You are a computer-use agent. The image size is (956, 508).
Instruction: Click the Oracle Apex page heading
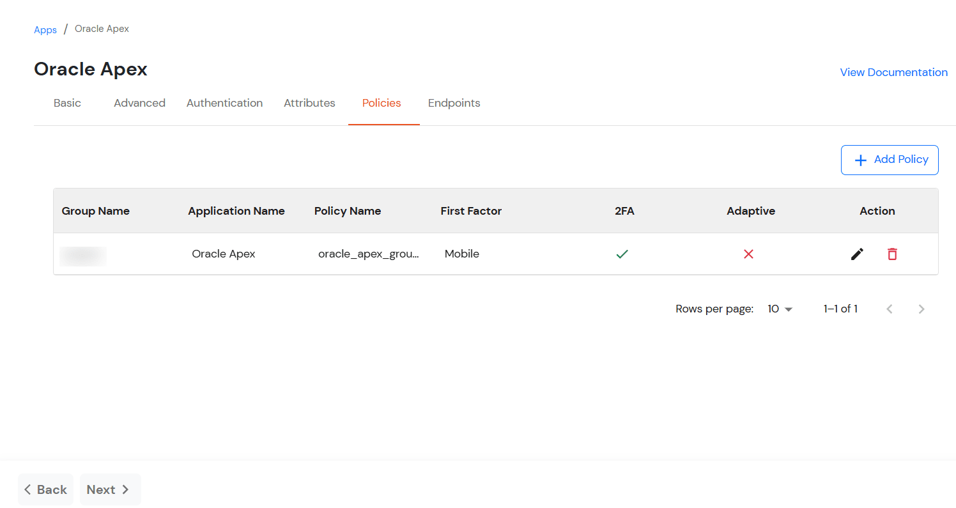point(91,69)
